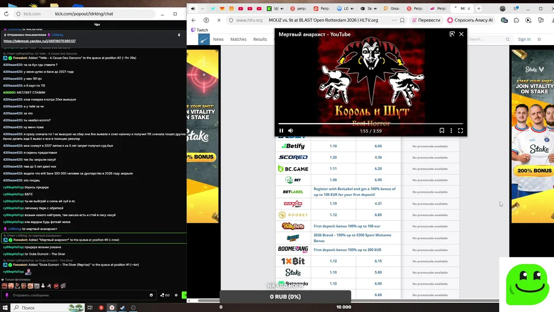Click the HLTV search magnifier icon
Screen dimensions: 554x312
[508, 39]
